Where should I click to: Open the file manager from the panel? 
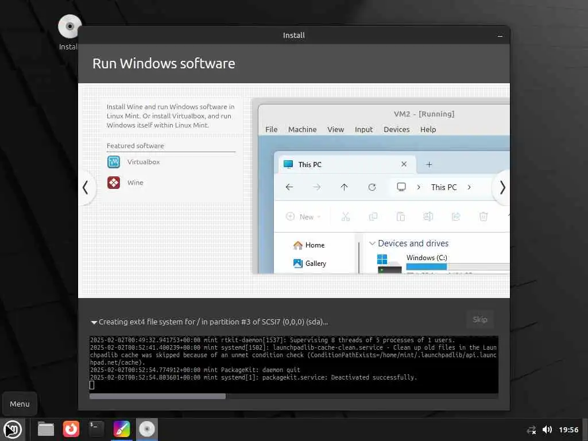[46, 430]
